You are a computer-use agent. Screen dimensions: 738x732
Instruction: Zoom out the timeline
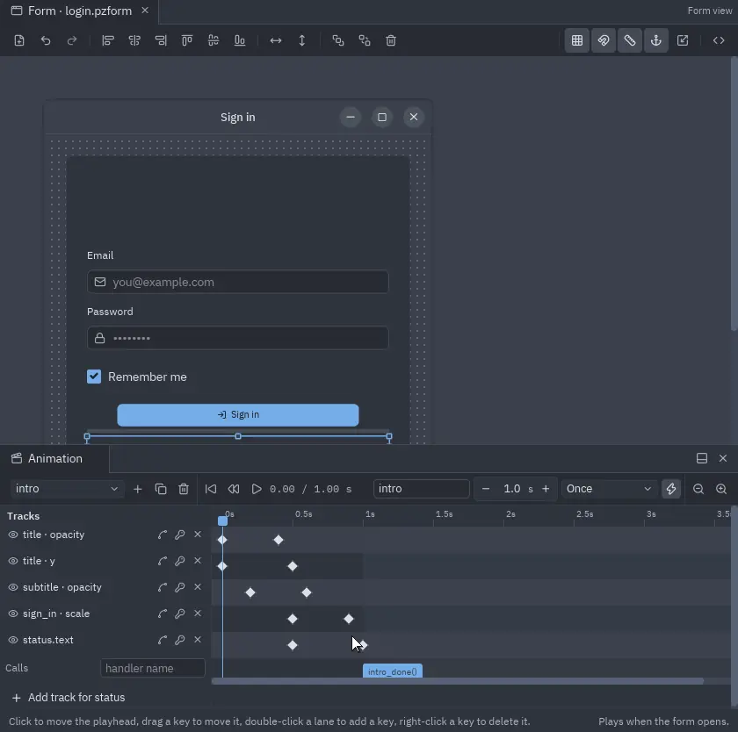tap(698, 489)
